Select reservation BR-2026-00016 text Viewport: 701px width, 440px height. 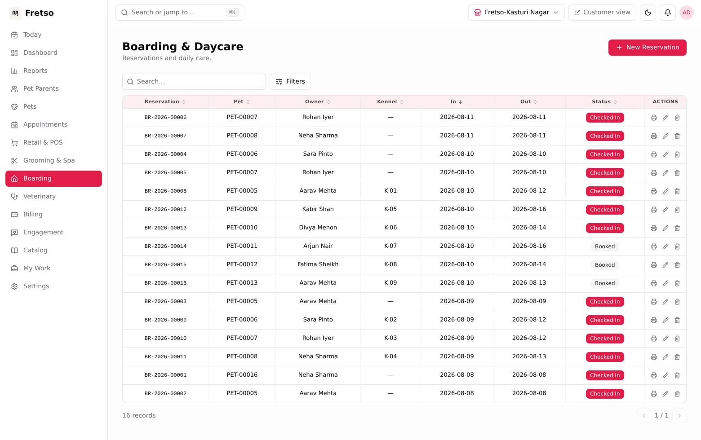pos(165,283)
